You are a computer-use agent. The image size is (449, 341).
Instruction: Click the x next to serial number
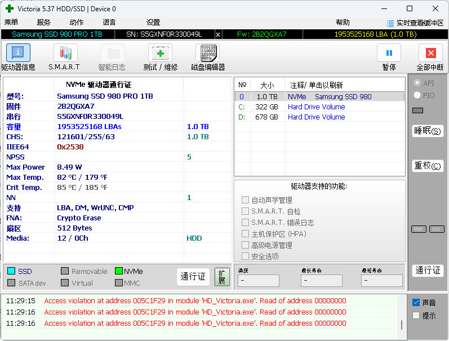pos(218,34)
